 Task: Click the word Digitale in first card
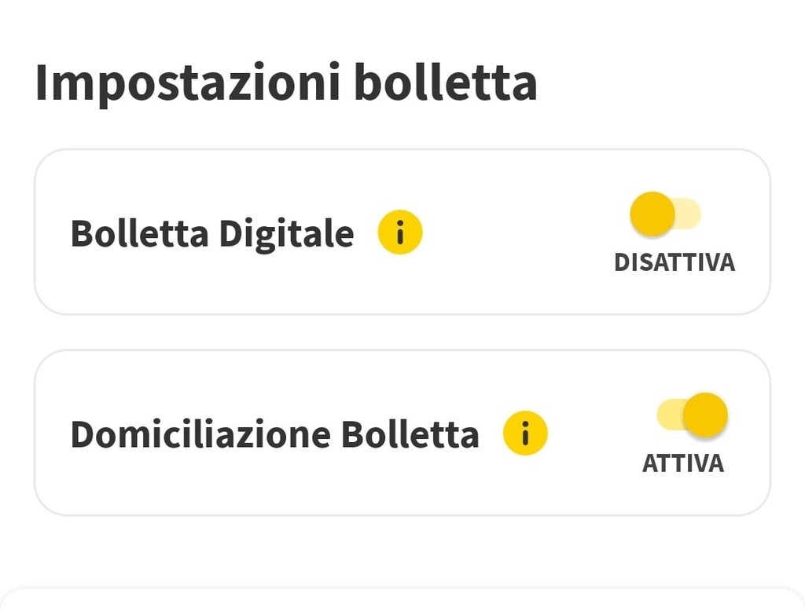[286, 233]
